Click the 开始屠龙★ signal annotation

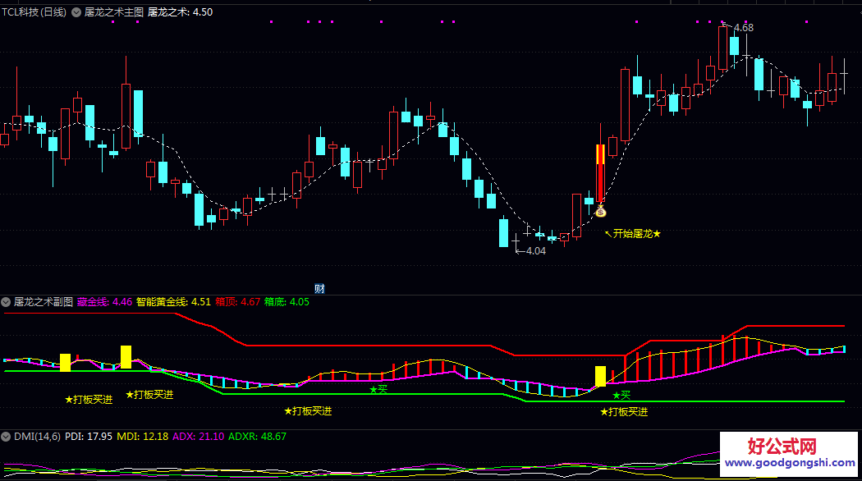pyautogui.click(x=633, y=234)
